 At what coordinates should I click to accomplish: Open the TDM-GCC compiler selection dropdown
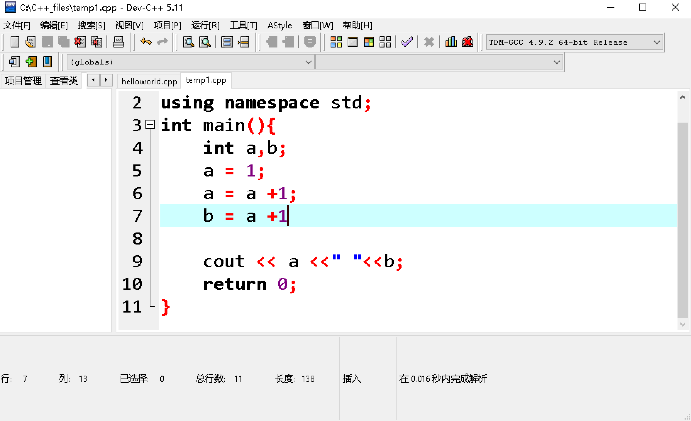pos(657,42)
